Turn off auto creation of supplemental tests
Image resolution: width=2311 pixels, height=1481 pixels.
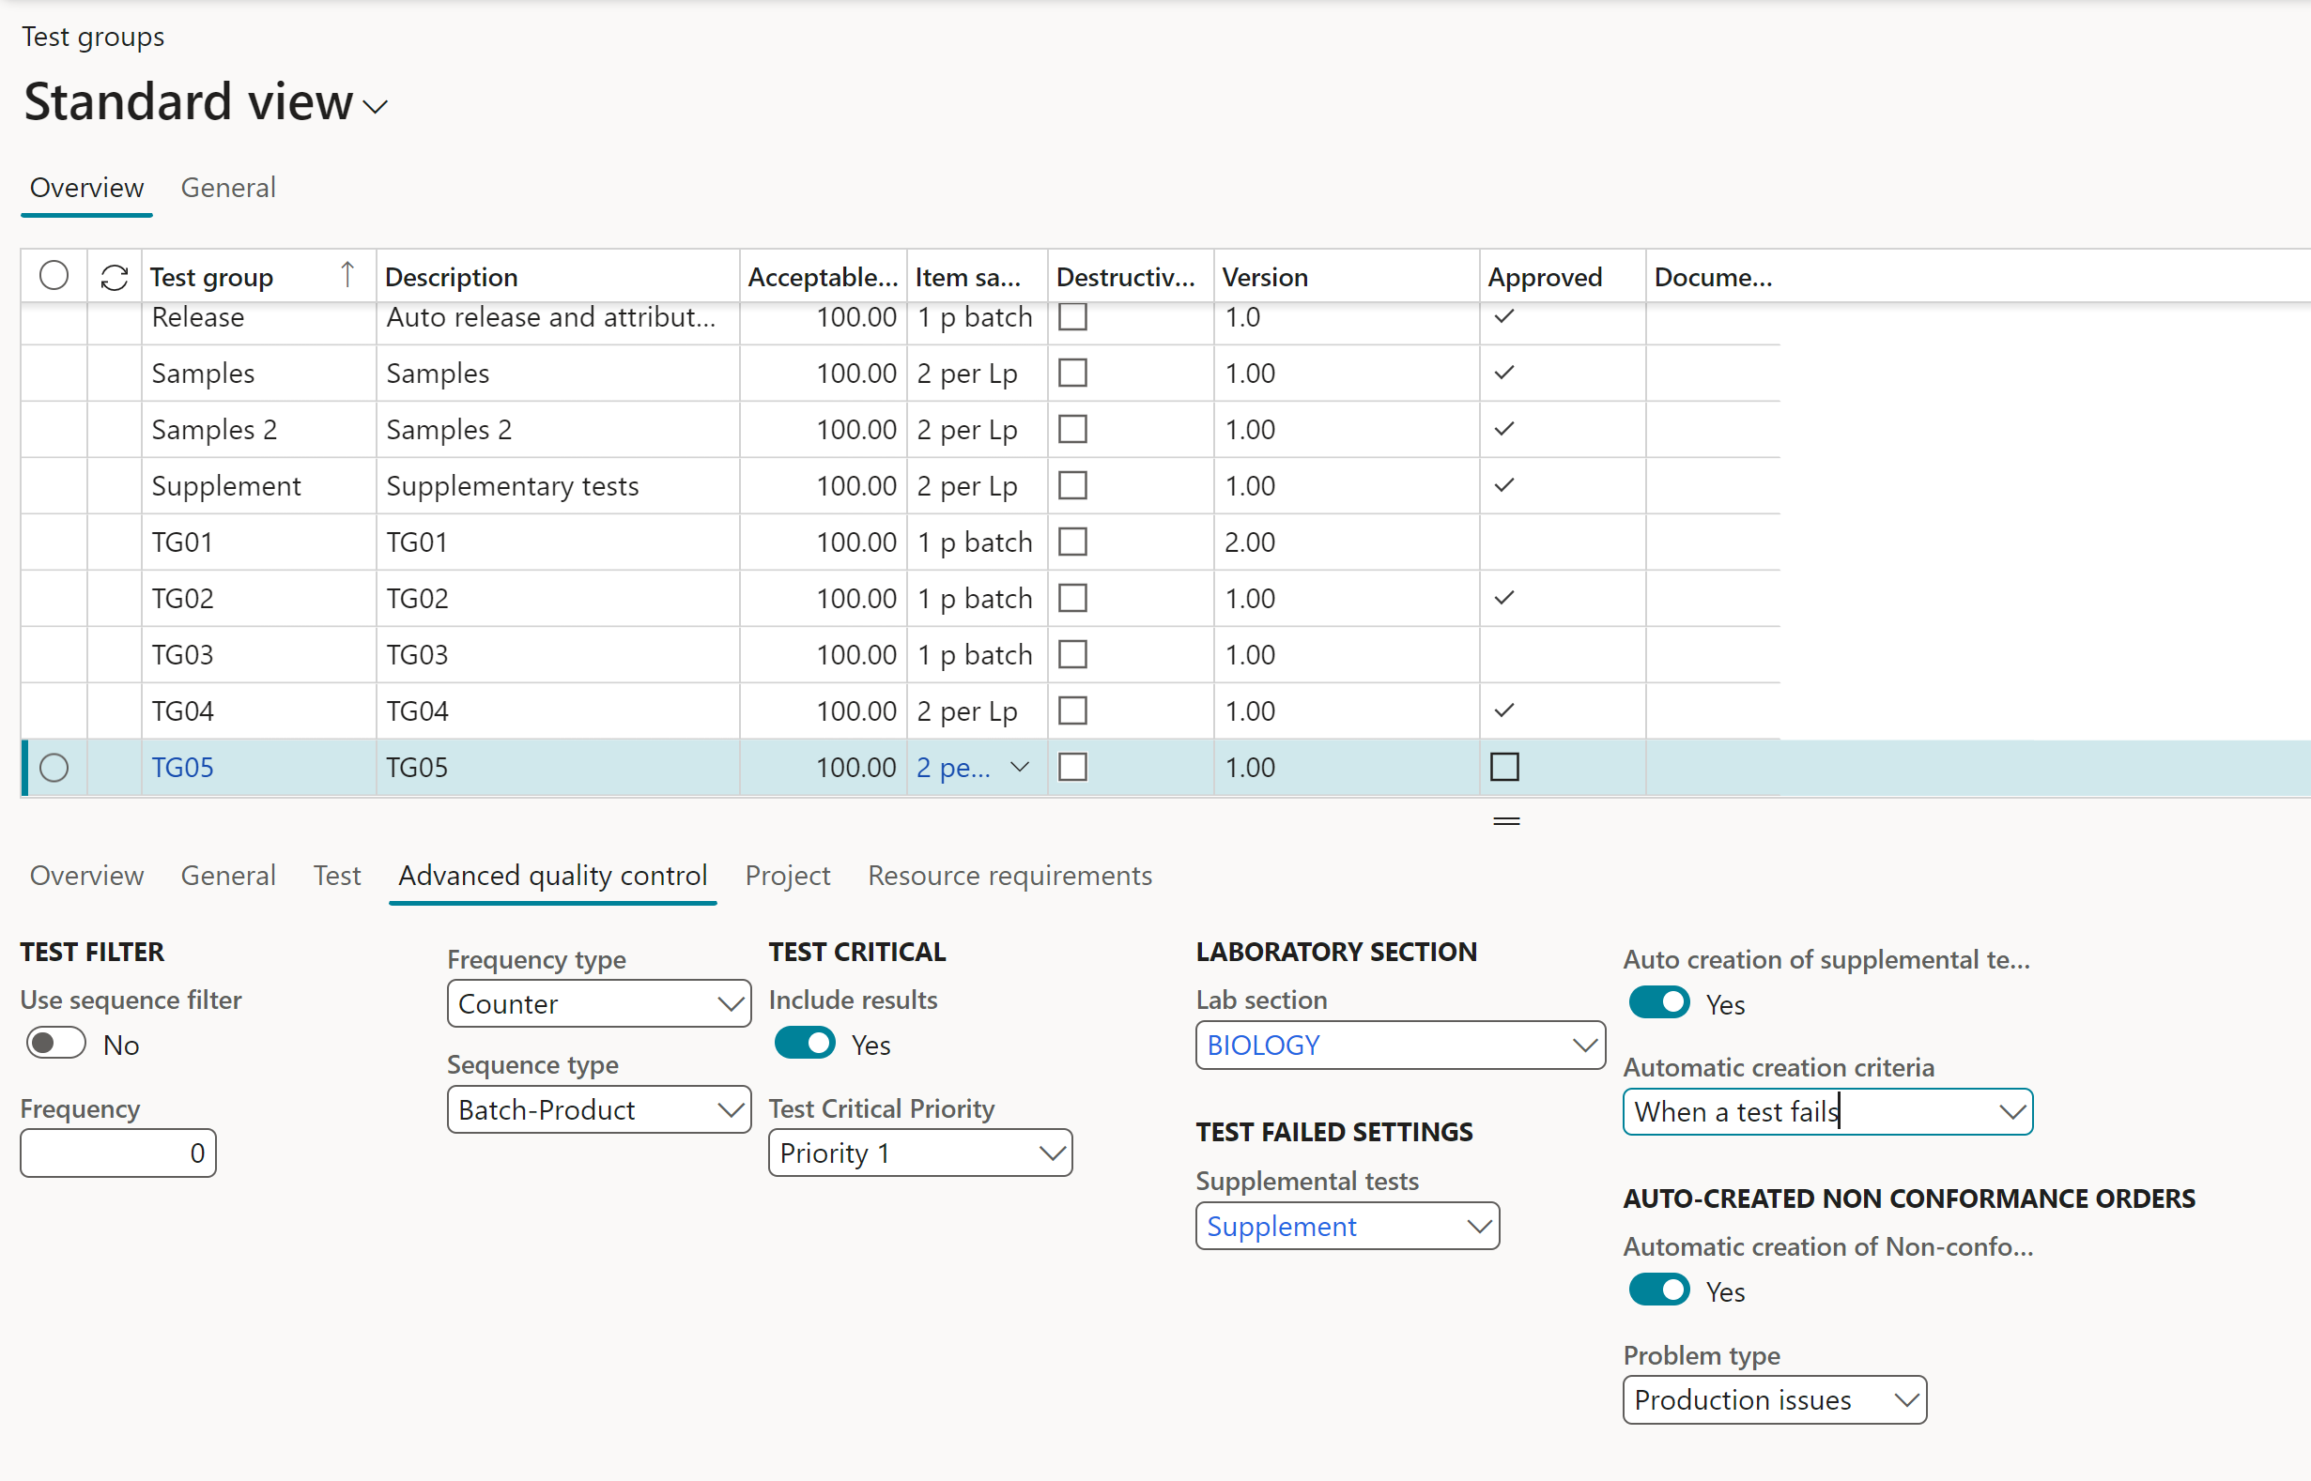click(x=1658, y=1003)
